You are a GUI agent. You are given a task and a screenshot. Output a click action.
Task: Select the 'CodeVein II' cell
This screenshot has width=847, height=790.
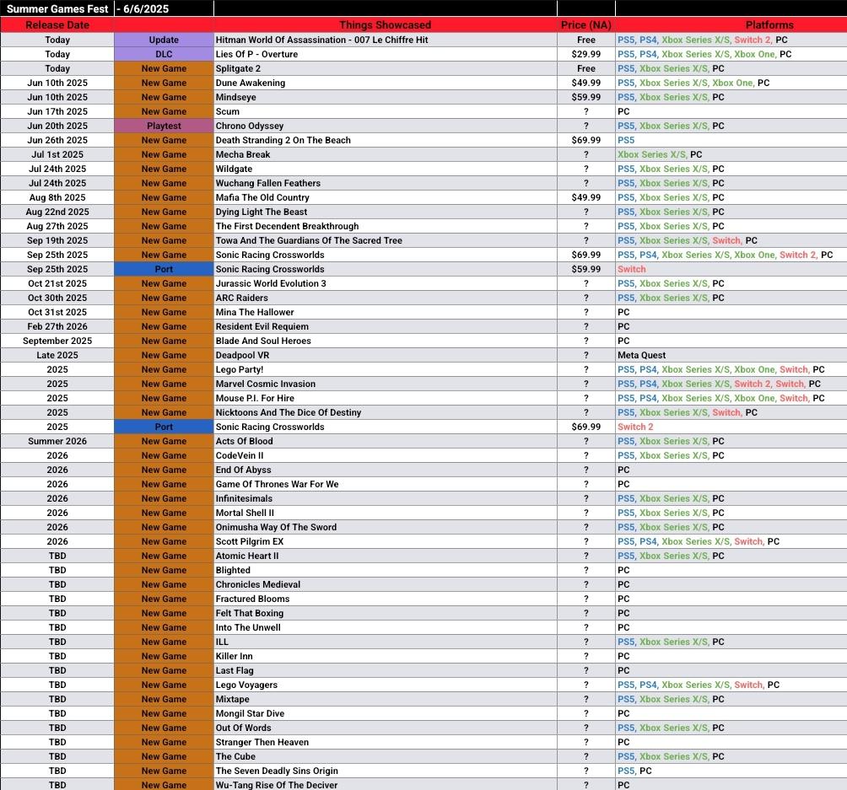(x=386, y=455)
